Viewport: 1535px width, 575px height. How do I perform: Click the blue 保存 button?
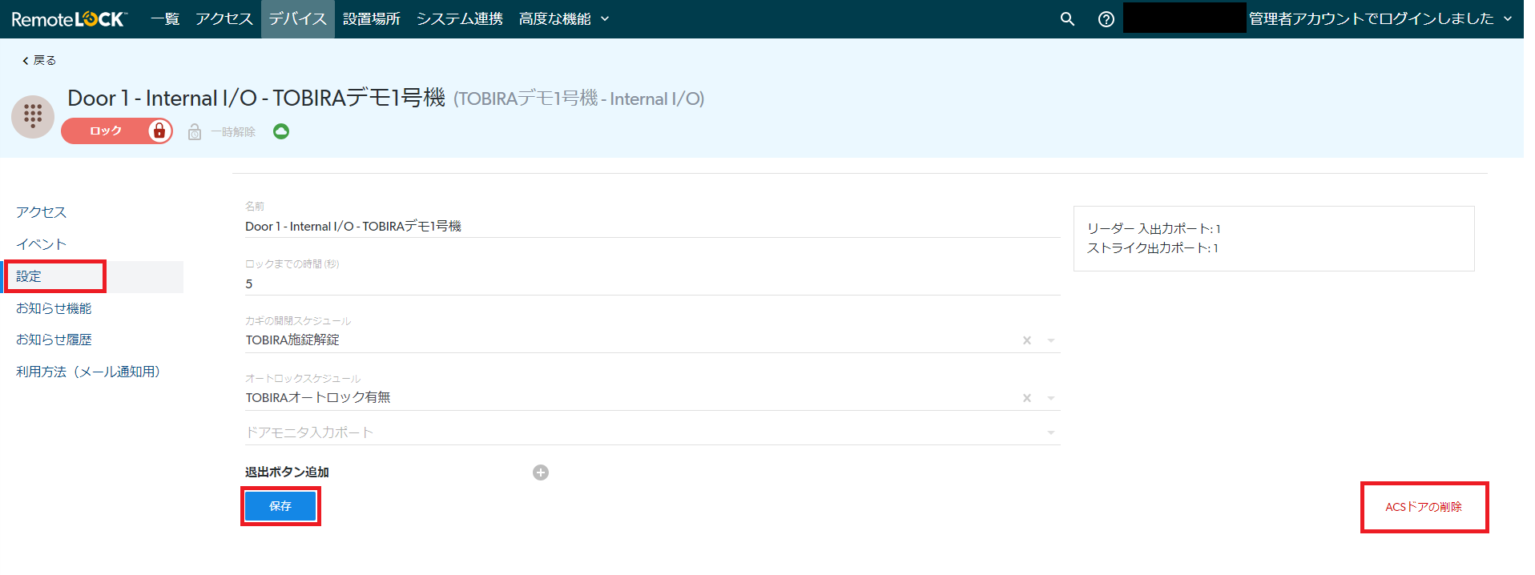pyautogui.click(x=280, y=506)
